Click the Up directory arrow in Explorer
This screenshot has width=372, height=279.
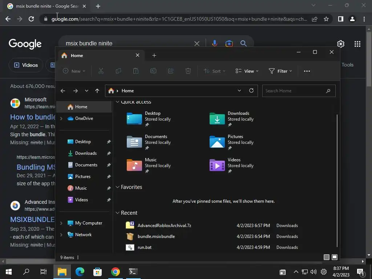(97, 91)
